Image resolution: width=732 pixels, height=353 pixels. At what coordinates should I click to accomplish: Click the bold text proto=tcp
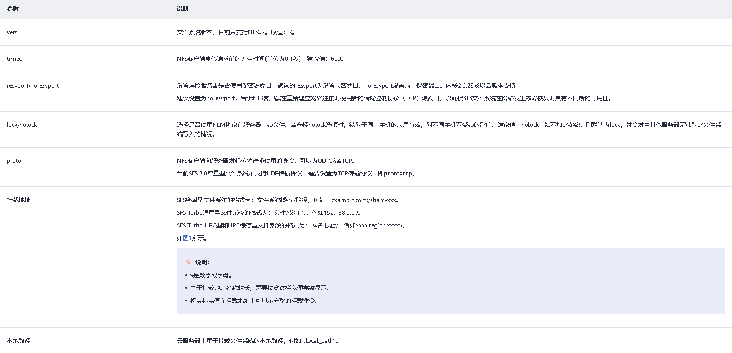pos(398,173)
